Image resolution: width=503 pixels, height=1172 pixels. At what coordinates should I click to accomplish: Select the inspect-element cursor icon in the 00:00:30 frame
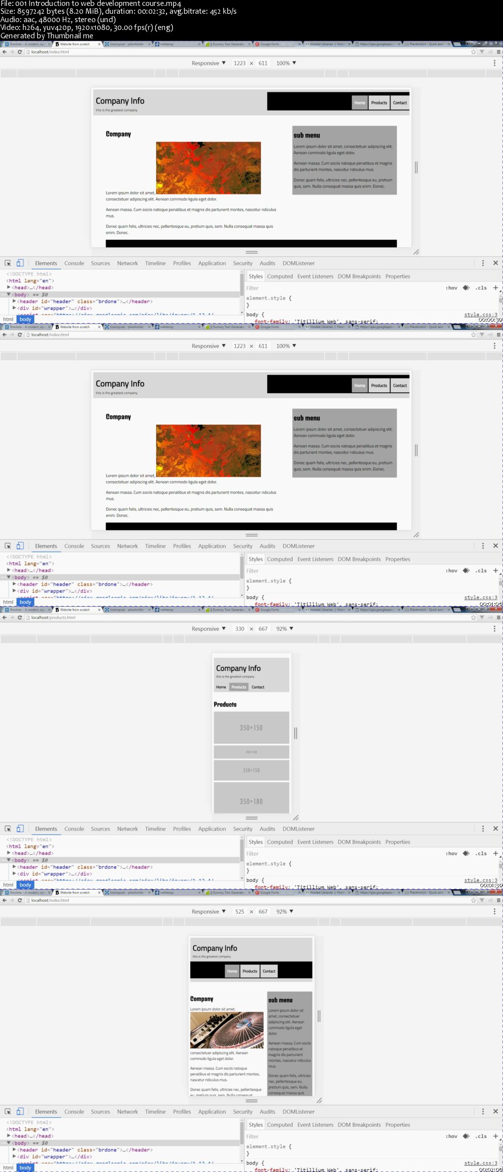[x=8, y=263]
